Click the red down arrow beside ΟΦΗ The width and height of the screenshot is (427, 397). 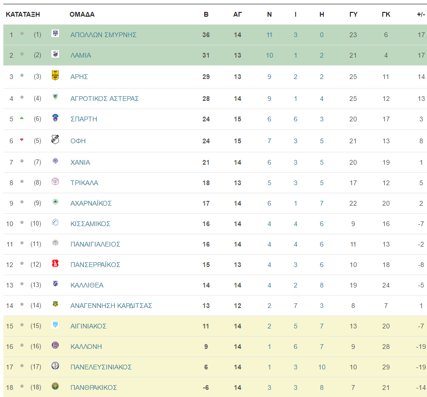[x=22, y=139]
